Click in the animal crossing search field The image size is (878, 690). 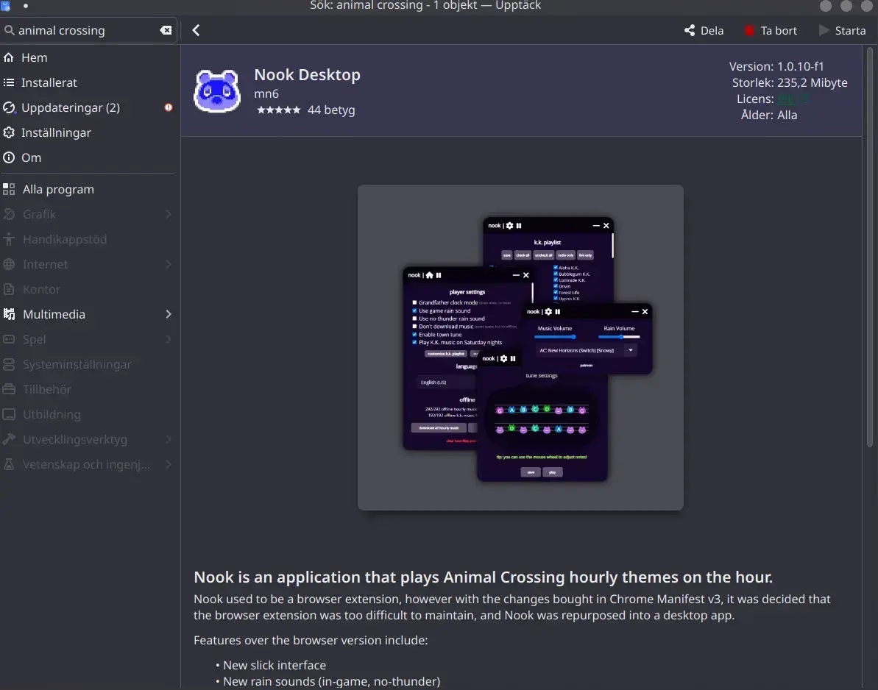[85, 30]
